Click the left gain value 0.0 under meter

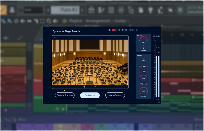click(157, 98)
